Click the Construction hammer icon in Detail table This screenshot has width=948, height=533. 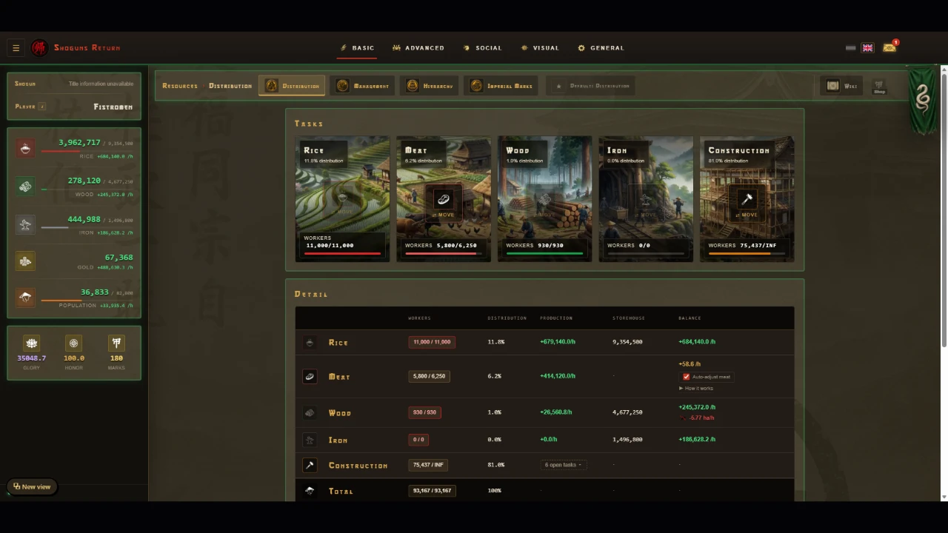[310, 465]
